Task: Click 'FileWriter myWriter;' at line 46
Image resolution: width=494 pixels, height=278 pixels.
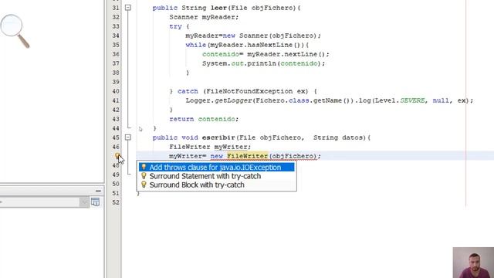Action: click(210, 147)
